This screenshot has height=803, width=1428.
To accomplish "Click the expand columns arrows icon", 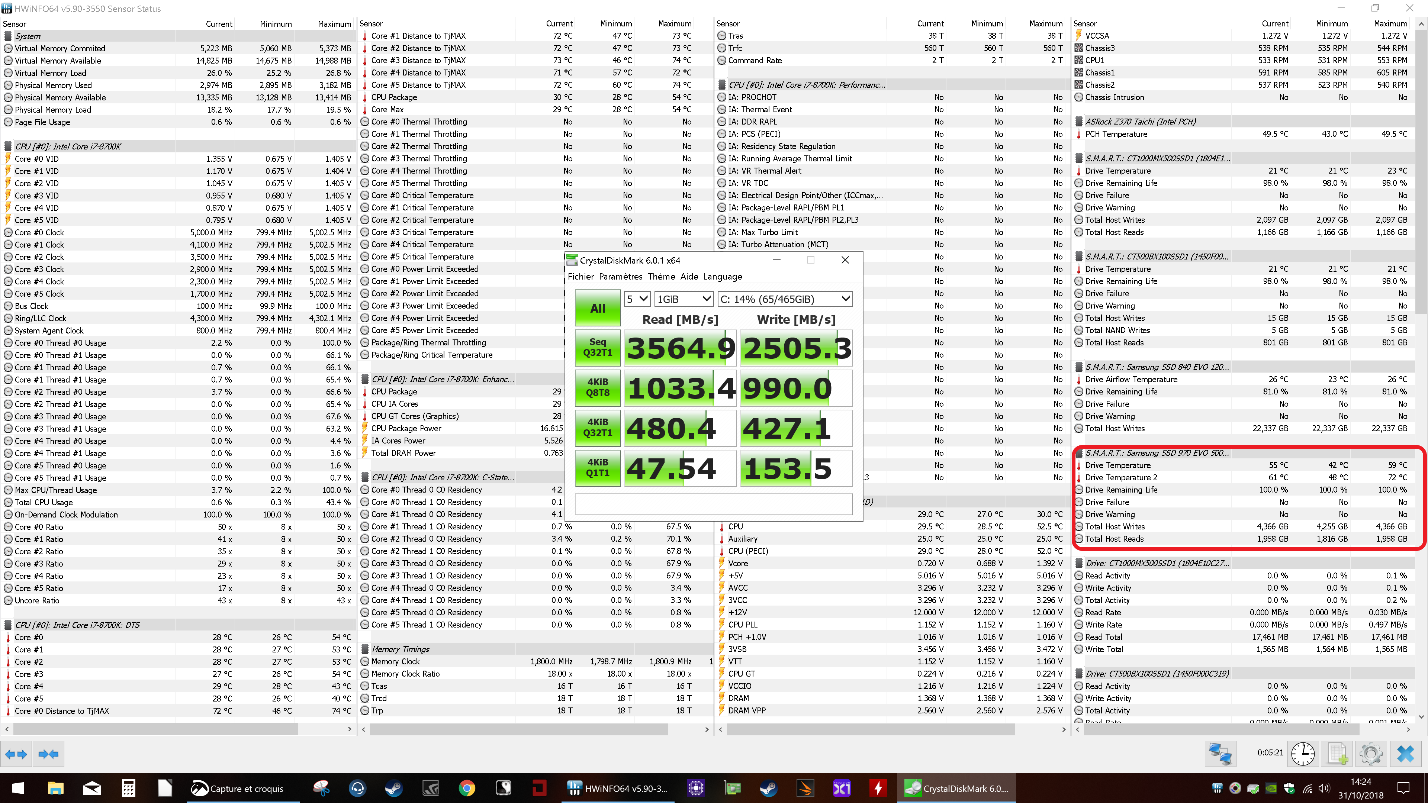I will 16,754.
